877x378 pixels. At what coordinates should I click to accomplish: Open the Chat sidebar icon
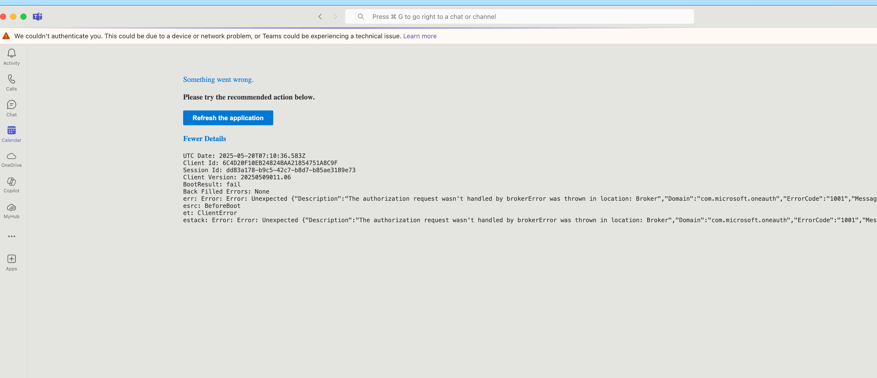point(11,105)
